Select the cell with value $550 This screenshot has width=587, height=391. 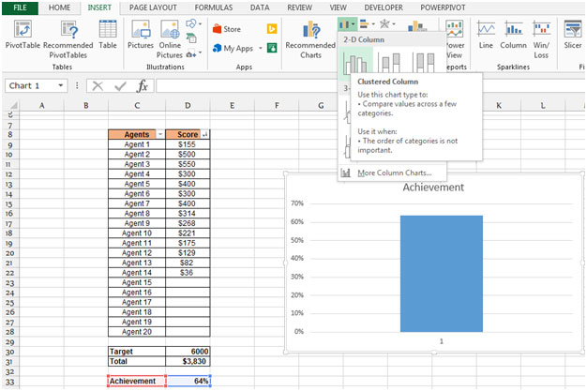click(188, 164)
